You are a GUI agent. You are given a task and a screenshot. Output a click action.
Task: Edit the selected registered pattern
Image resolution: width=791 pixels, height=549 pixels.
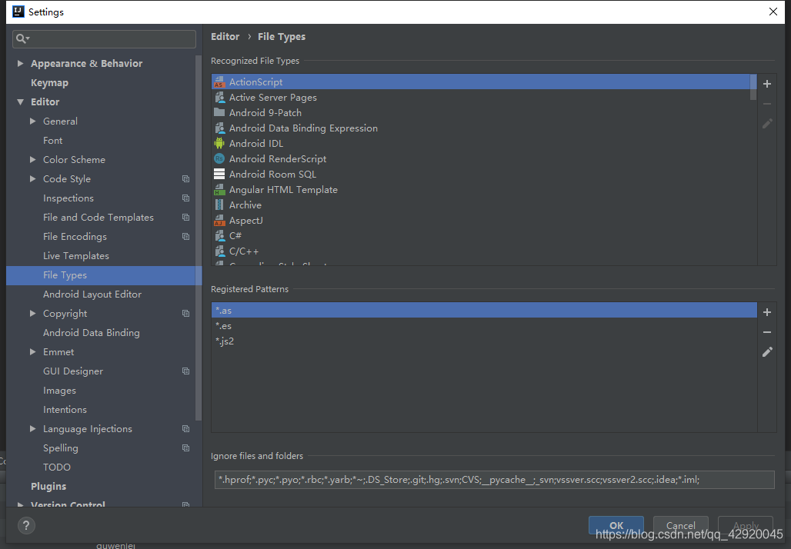[x=767, y=352]
